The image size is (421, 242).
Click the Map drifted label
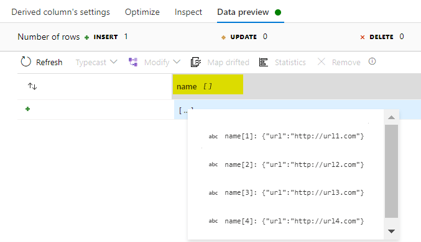(x=228, y=63)
